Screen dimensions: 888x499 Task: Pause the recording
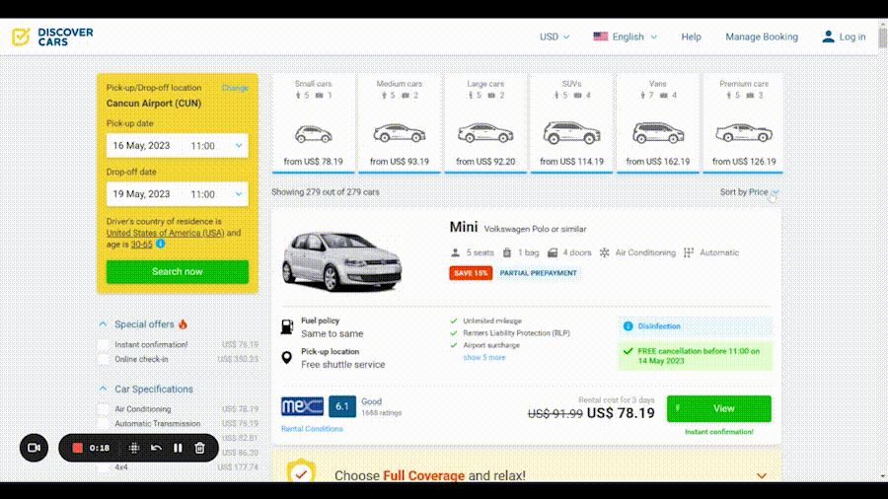coord(178,448)
